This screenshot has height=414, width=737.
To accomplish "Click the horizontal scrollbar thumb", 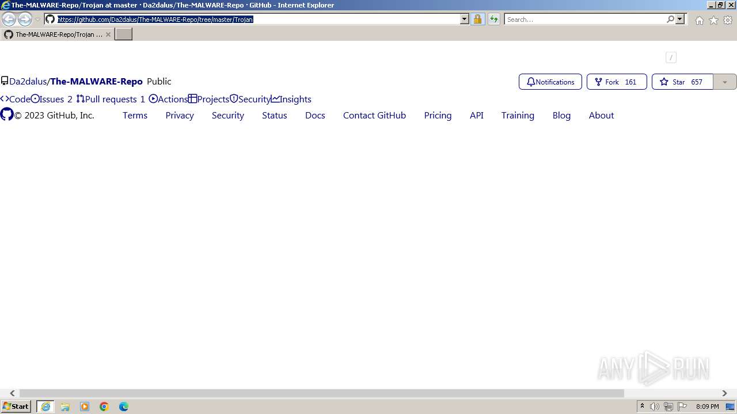I will (x=322, y=393).
